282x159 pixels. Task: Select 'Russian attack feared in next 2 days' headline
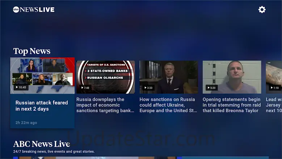42,106
